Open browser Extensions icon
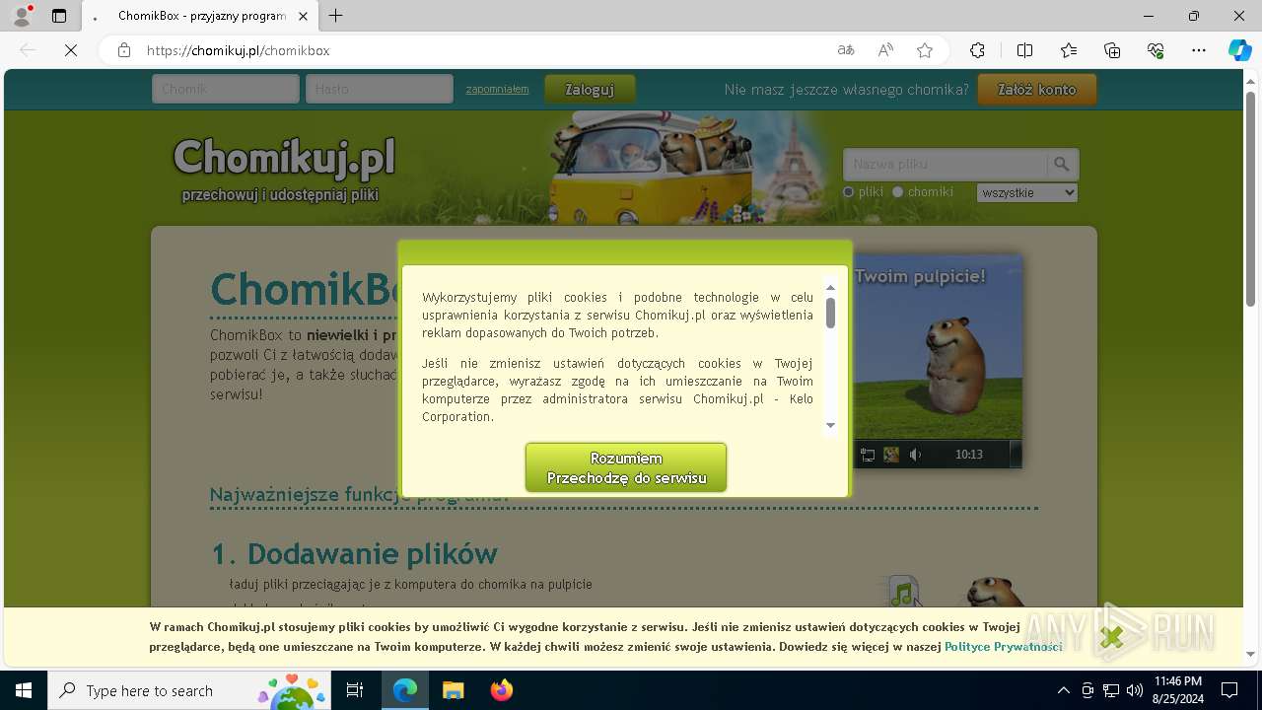 pyautogui.click(x=977, y=50)
